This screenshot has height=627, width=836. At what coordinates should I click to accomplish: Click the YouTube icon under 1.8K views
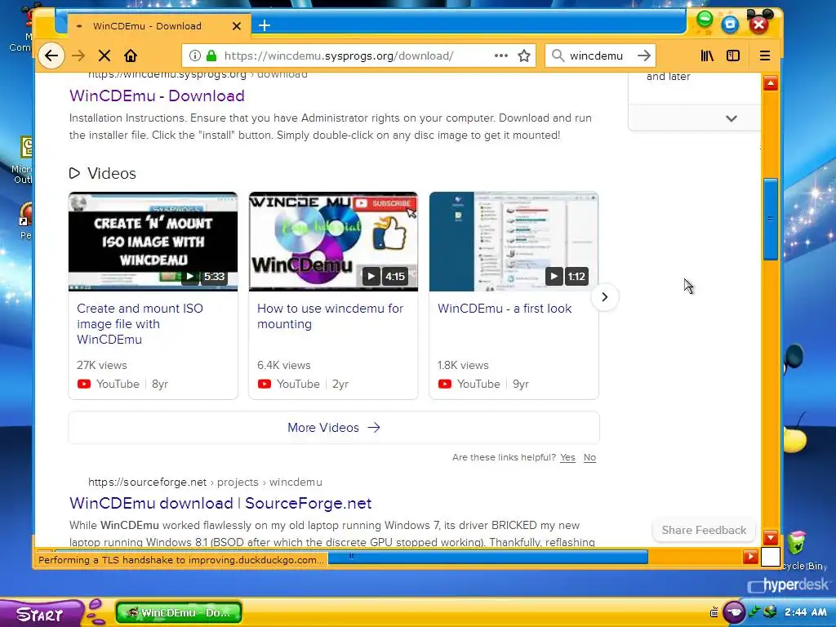[x=445, y=384]
